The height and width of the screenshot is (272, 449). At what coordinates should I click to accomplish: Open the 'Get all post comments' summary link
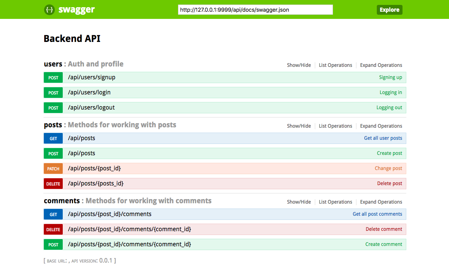click(x=377, y=214)
